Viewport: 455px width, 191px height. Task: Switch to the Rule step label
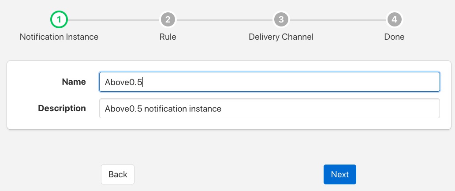pos(168,37)
